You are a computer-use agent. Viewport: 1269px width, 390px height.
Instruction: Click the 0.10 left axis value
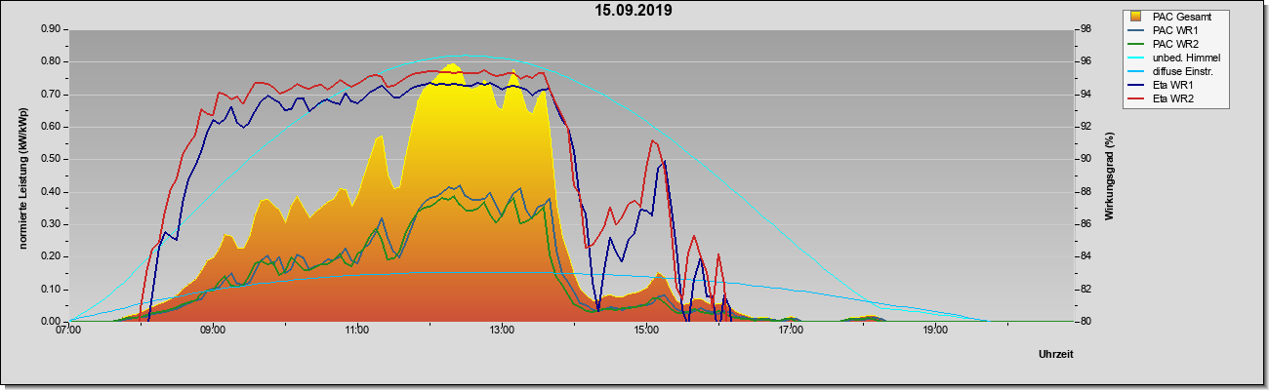[x=52, y=290]
